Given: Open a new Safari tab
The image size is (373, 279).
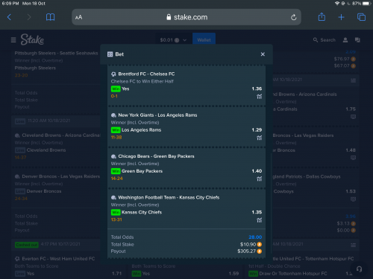Looking at the screenshot, I should click(341, 17).
